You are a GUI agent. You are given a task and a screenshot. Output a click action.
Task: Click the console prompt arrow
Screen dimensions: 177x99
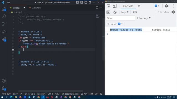point(108,34)
